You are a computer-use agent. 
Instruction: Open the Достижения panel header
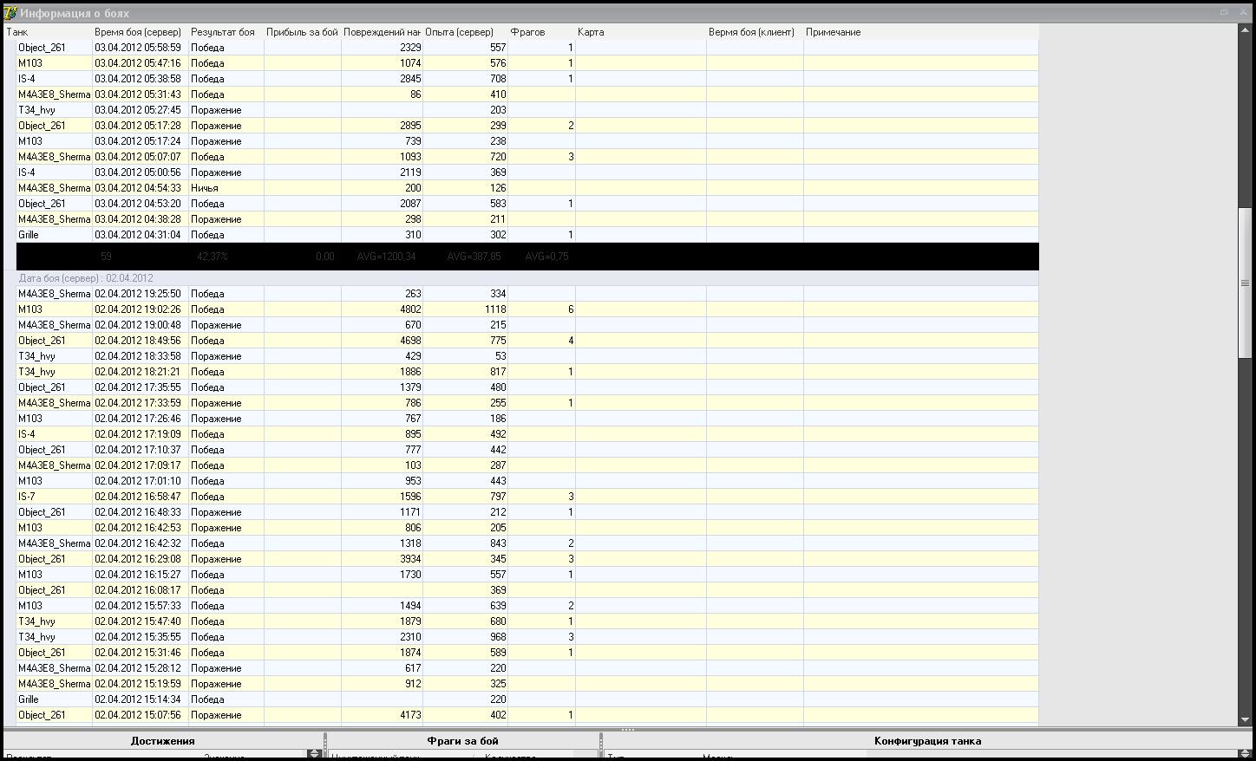(x=163, y=741)
